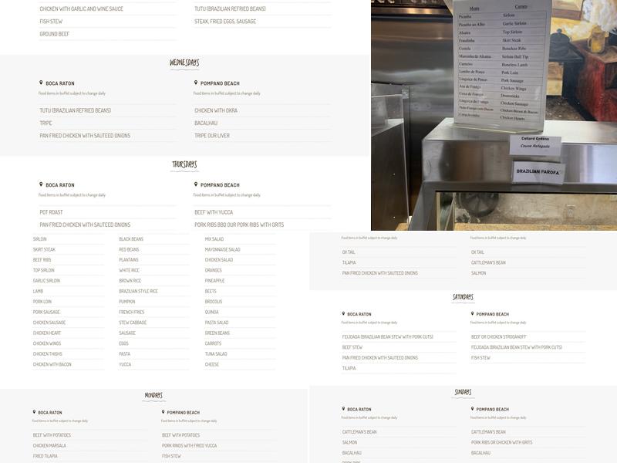This screenshot has height=463, width=617.
Task: Click the 'Chicken wings' list item
Action: tap(47, 343)
